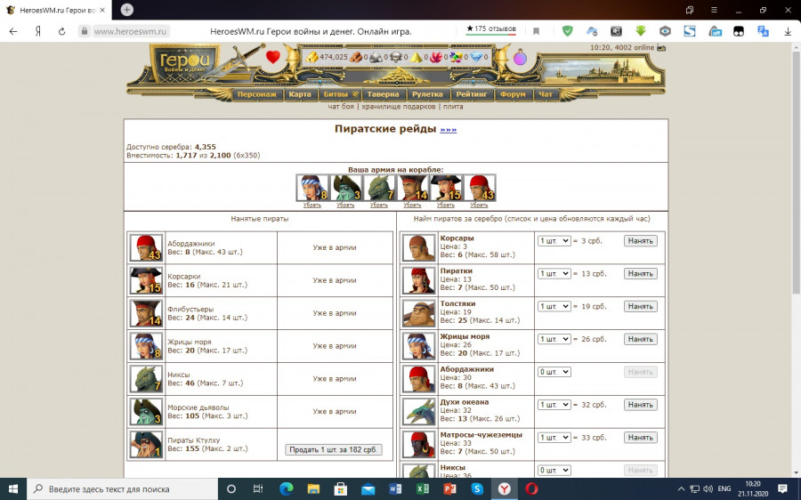Open the Таверна menu
The image size is (801, 500).
(x=383, y=94)
